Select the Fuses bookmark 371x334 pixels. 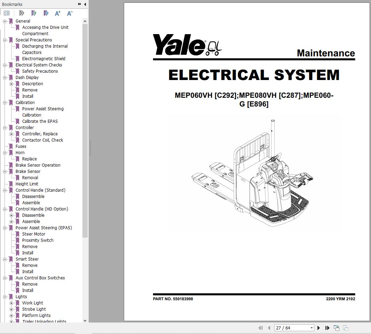pos(21,146)
